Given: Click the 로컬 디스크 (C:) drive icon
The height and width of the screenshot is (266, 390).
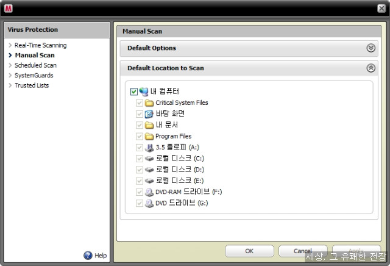Looking at the screenshot, I should click(149, 159).
